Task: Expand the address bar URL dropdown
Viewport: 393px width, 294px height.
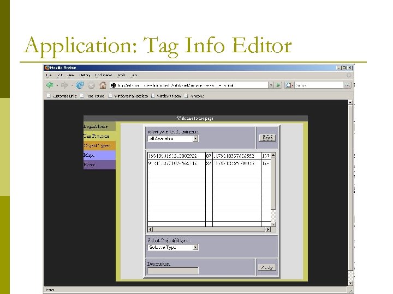Action: pyautogui.click(x=271, y=85)
